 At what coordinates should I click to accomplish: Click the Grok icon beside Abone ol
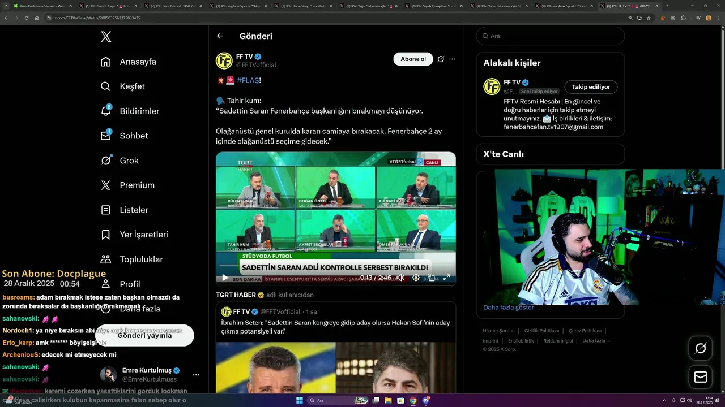[441, 59]
